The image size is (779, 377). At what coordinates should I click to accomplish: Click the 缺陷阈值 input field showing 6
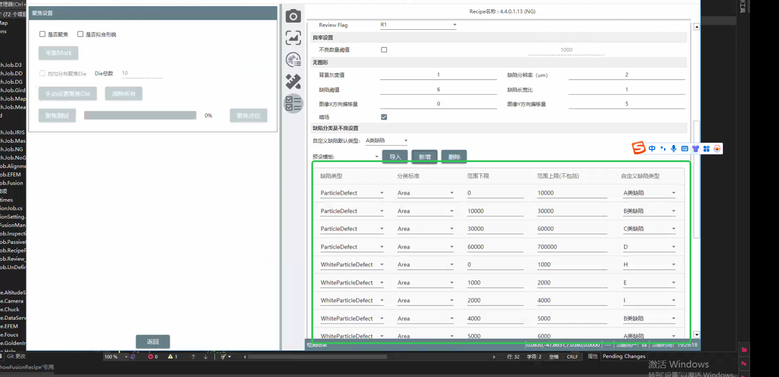click(438, 90)
